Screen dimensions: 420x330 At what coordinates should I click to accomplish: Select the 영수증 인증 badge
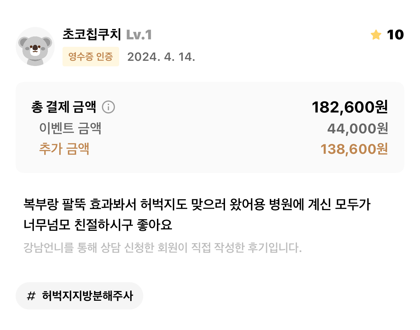(91, 57)
